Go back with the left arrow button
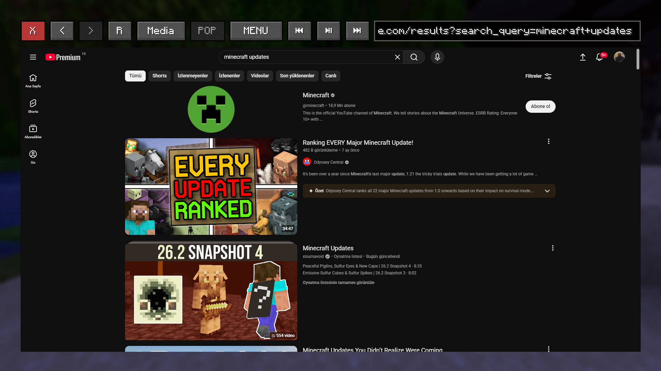This screenshot has width=661, height=371. [x=62, y=31]
